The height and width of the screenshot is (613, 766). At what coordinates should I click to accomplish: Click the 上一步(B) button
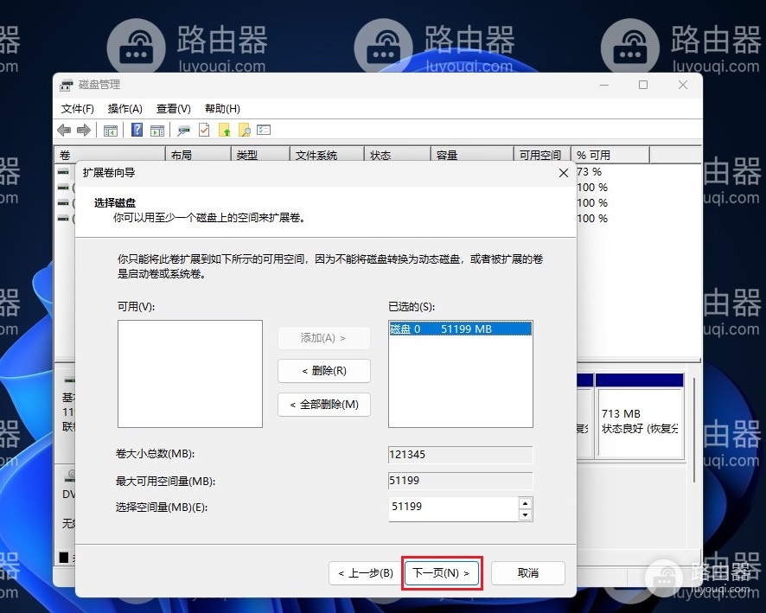[366, 573]
